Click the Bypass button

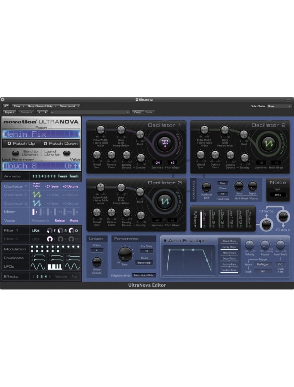(9, 112)
